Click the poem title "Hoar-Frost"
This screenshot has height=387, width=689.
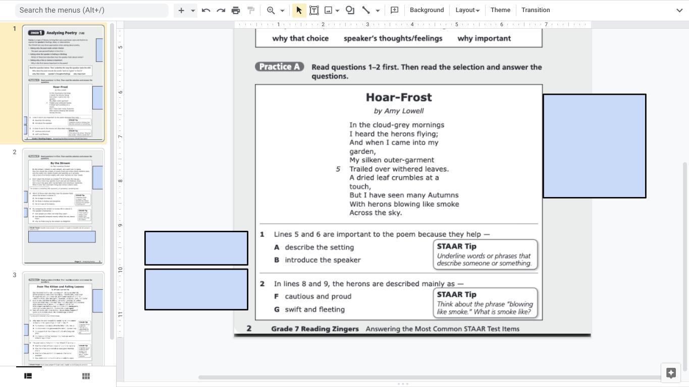pyautogui.click(x=399, y=97)
